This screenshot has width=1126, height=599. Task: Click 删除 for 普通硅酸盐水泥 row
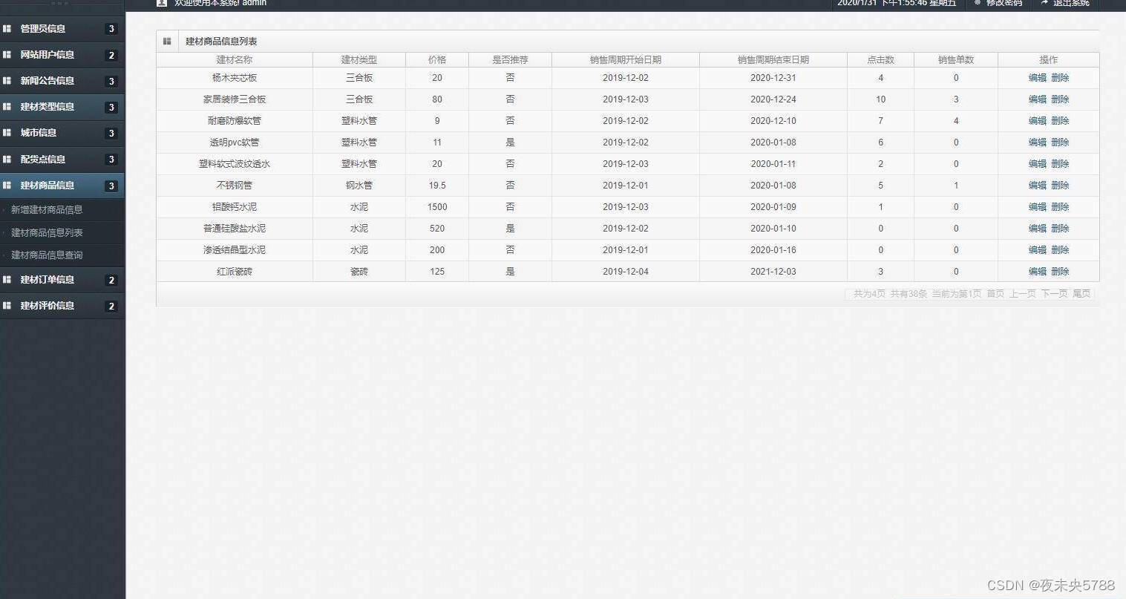[x=1060, y=229]
